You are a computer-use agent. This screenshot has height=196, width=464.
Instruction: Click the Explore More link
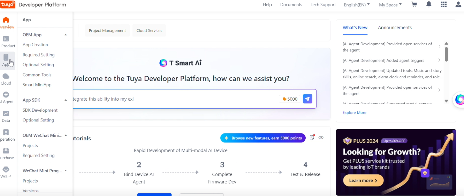(354, 112)
